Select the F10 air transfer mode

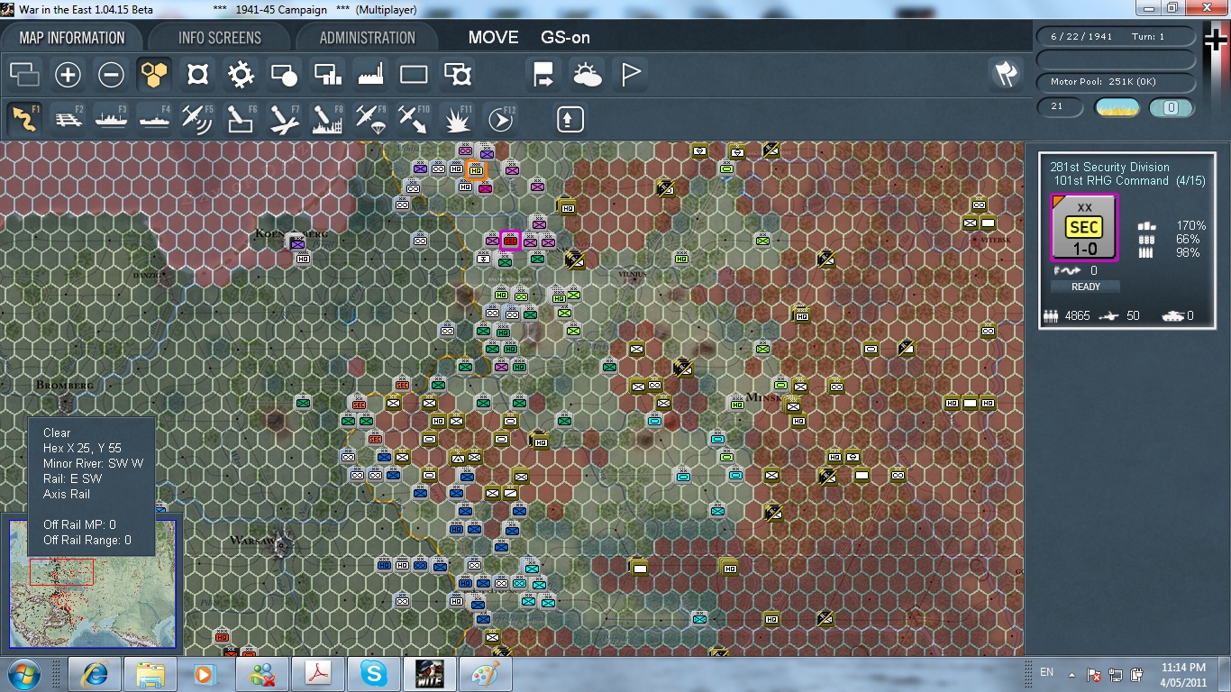coord(414,118)
